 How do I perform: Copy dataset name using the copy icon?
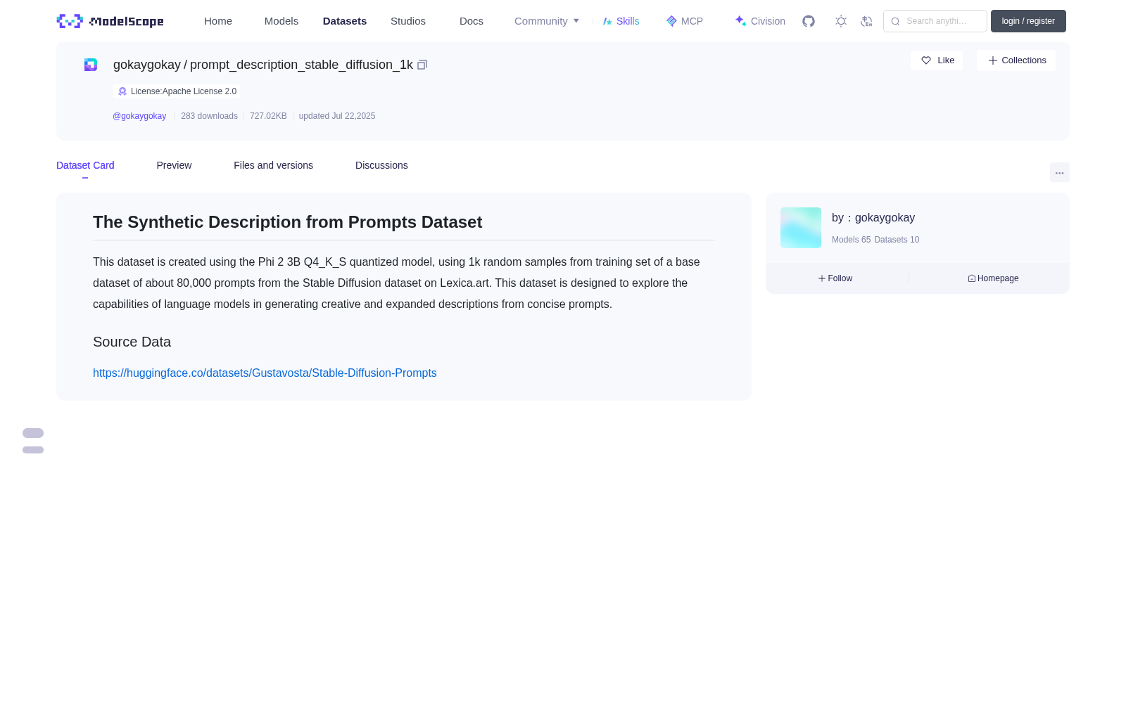pos(422,65)
